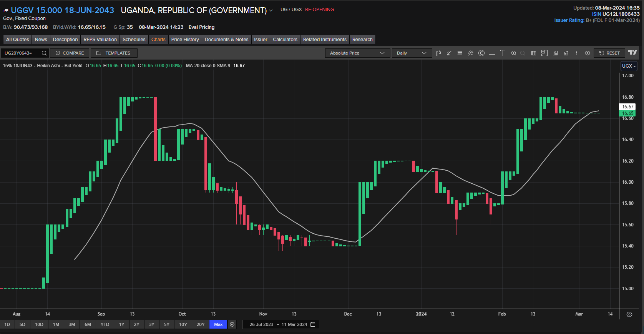
Task: Select the 1Y time range
Action: coord(122,324)
